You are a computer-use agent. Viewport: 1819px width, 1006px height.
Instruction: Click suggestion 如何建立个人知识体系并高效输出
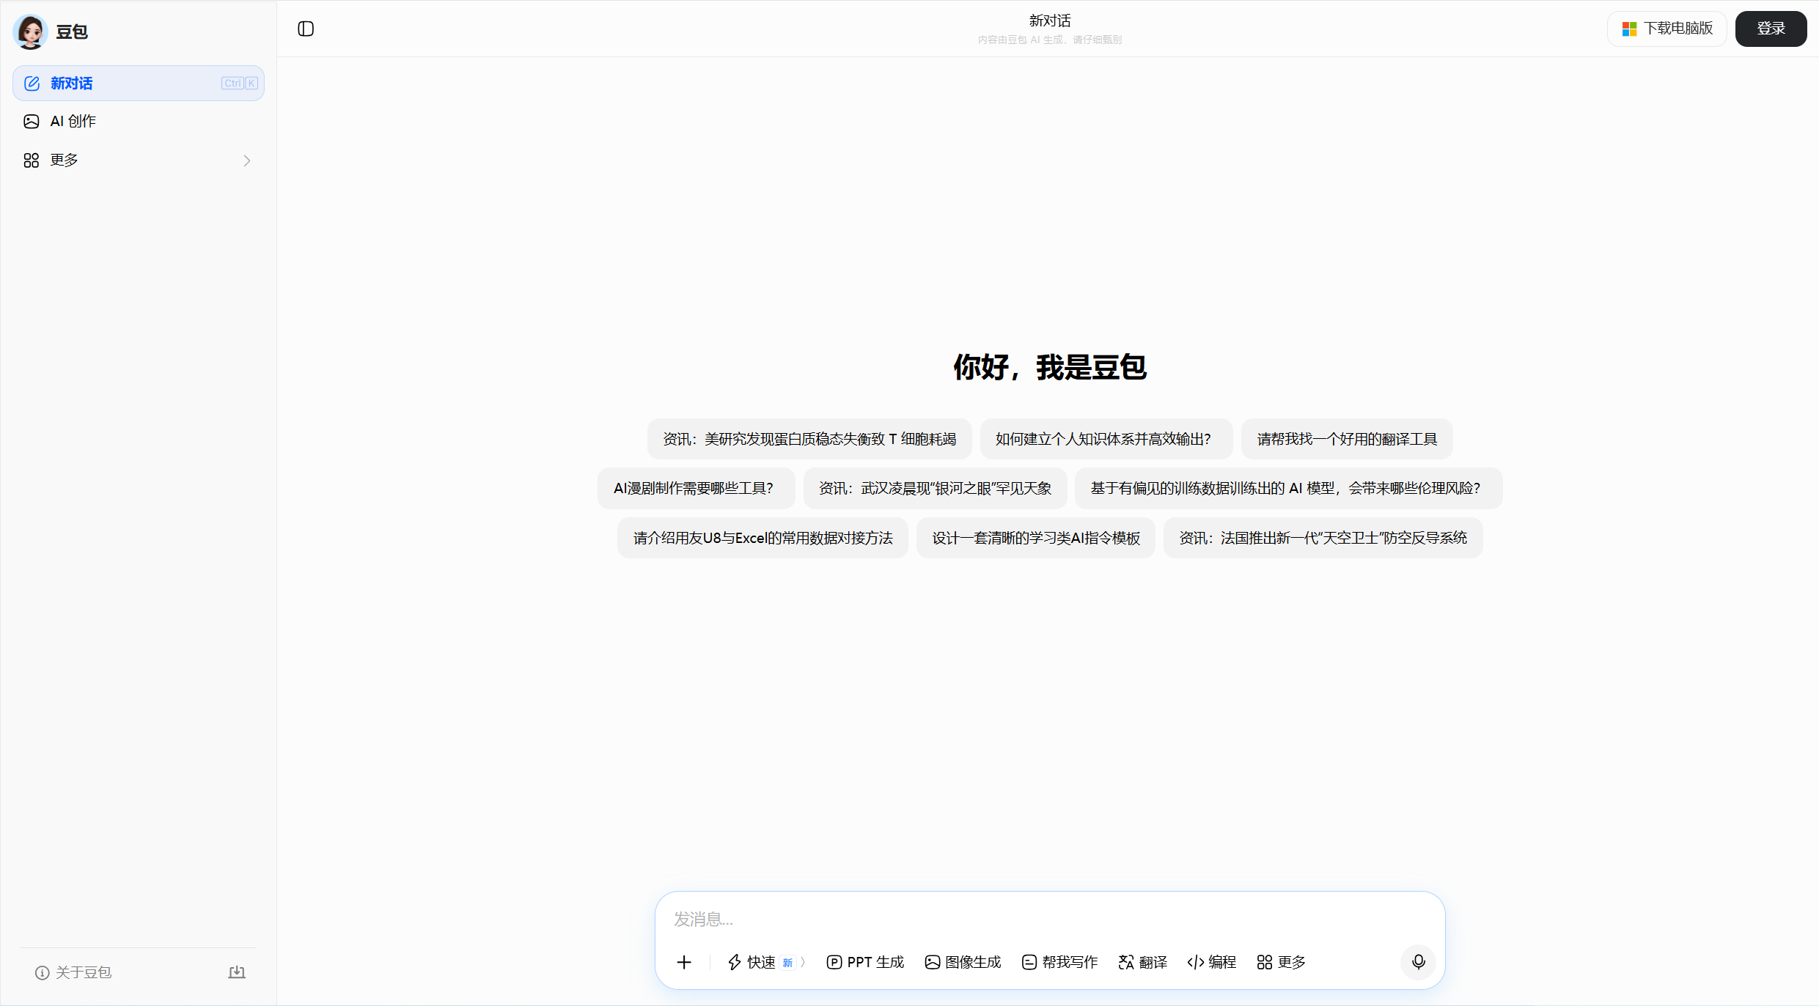(1106, 439)
